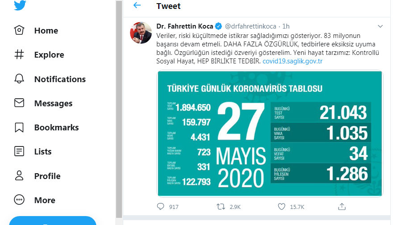This screenshot has width=402, height=225.
Task: Like the tweet with the heart icon
Action: tap(281, 207)
